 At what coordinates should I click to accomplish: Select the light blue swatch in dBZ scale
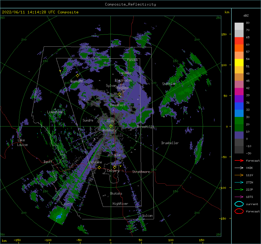click(239, 113)
